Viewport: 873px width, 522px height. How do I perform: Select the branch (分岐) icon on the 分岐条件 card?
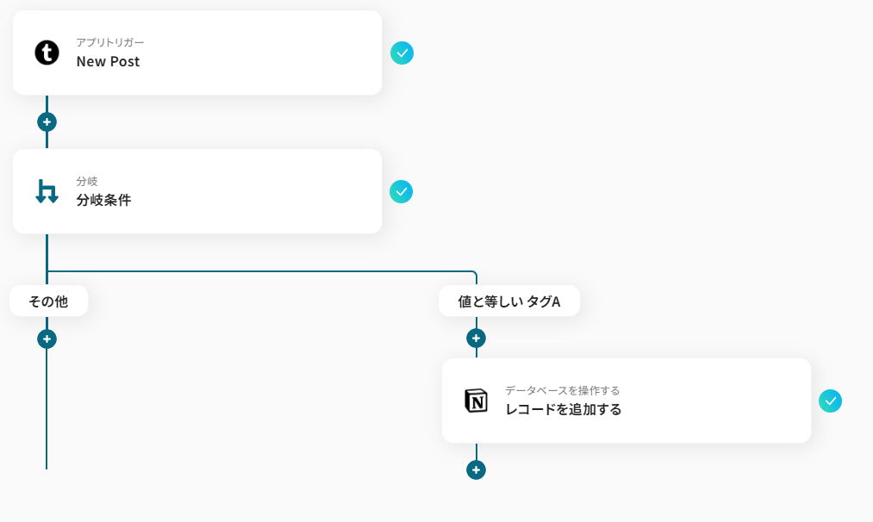(x=47, y=191)
